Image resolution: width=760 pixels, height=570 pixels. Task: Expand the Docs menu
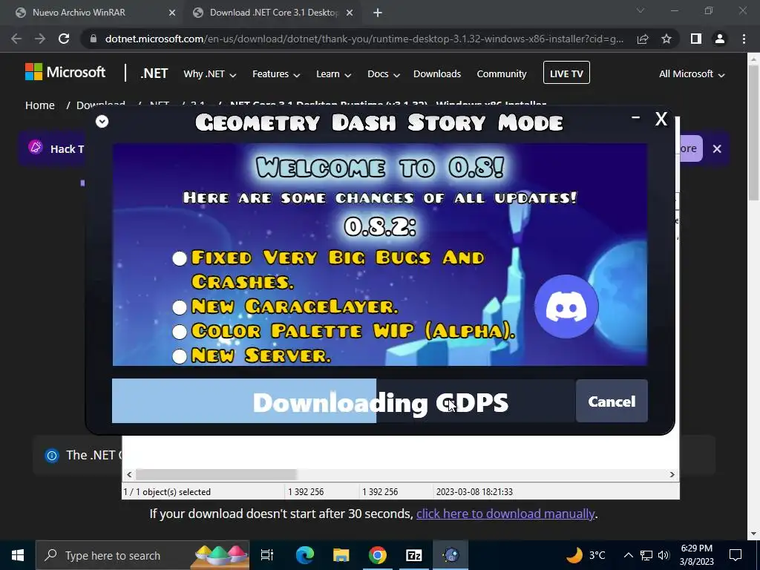[x=384, y=74]
